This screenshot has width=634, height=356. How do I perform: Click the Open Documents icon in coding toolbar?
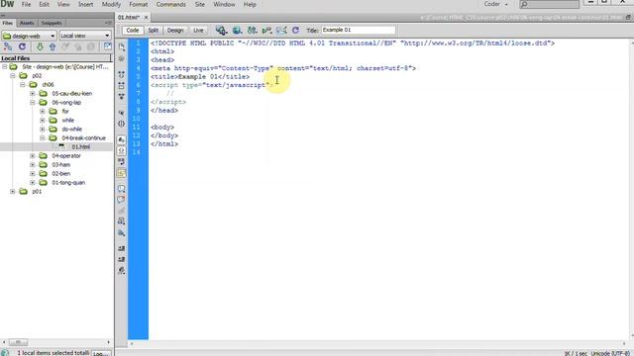tap(121, 47)
